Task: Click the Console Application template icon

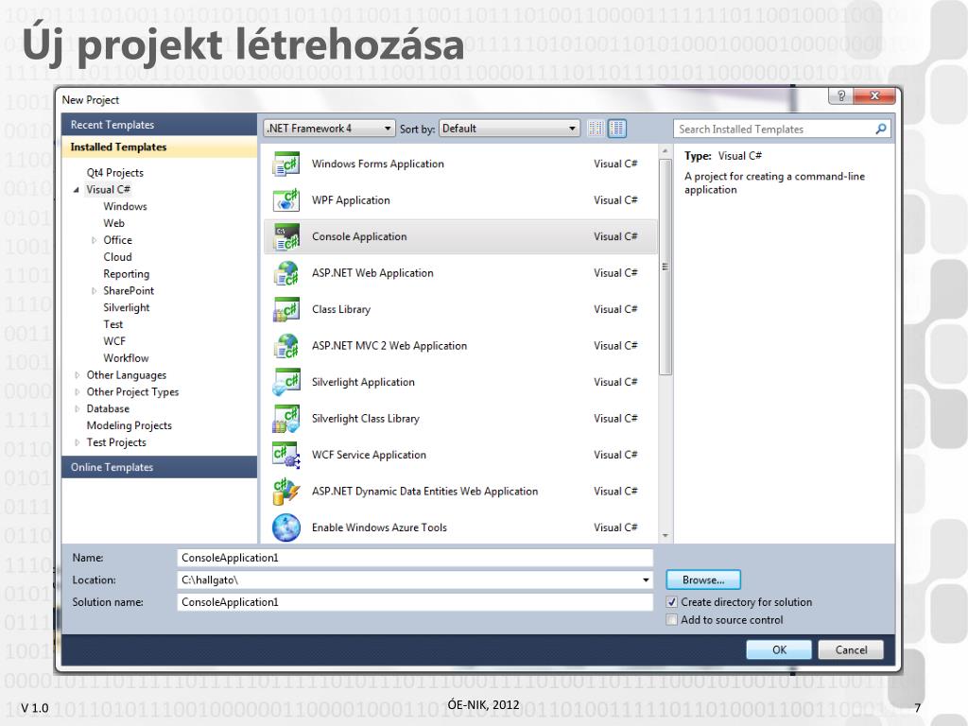Action: coord(285,237)
